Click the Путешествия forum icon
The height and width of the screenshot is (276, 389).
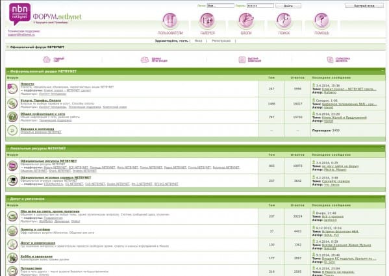point(12,271)
